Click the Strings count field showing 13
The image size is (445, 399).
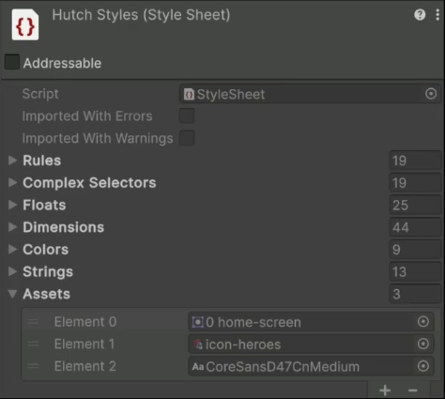[415, 271]
